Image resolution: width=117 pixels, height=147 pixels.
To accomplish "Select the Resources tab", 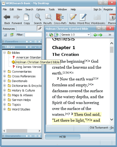I will pyautogui.click(x=9, y=29).
